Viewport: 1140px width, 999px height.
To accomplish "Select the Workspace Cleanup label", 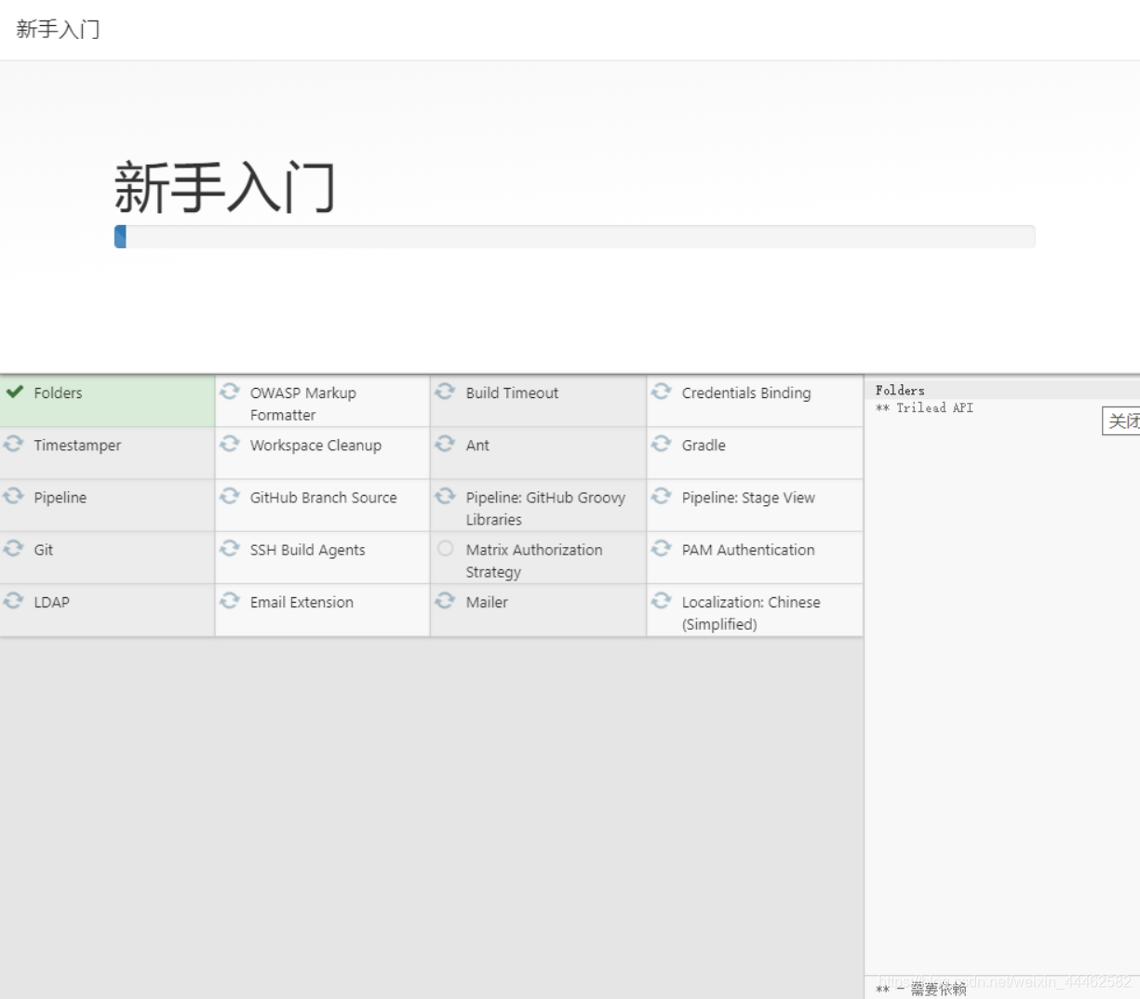I will pyautogui.click(x=315, y=446).
